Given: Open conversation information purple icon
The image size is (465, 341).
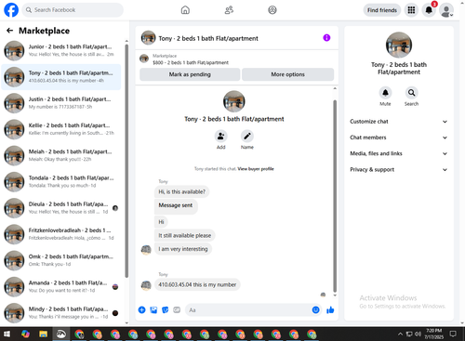Looking at the screenshot, I should tap(326, 38).
